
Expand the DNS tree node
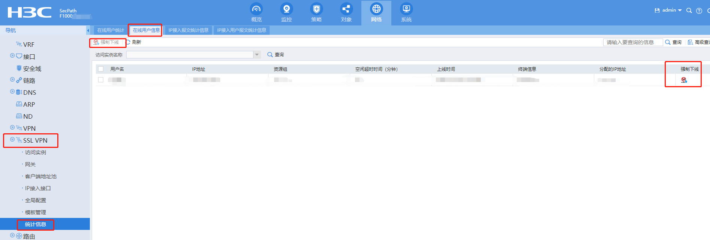12,91
